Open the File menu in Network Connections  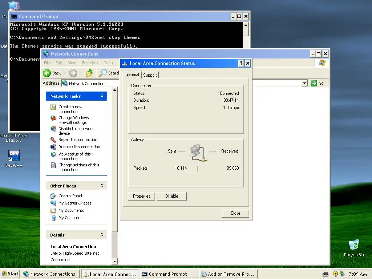[x=47, y=63]
